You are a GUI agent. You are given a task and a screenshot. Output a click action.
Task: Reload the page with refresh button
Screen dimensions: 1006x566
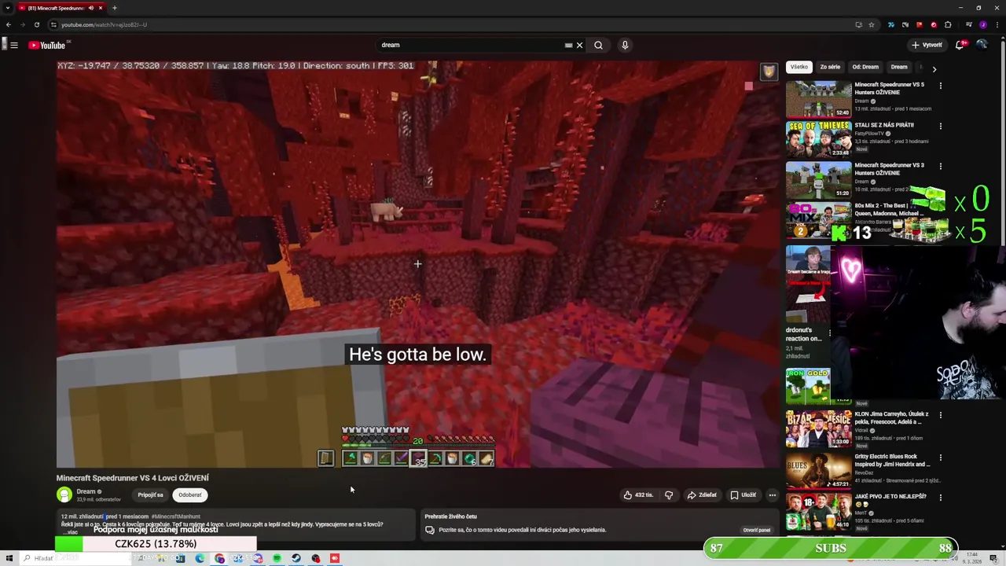pos(36,24)
